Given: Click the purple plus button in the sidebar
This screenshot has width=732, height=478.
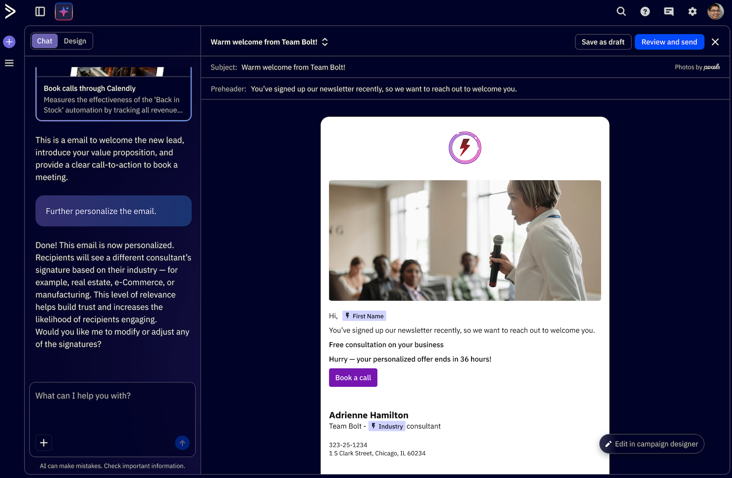Looking at the screenshot, I should pos(9,42).
